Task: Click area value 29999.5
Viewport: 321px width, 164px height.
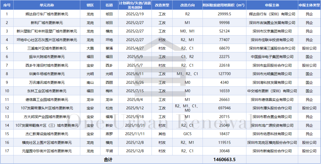Action: [x=224, y=14]
